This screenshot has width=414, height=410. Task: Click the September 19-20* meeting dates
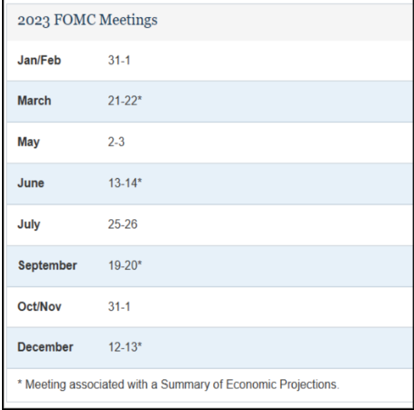click(x=123, y=265)
